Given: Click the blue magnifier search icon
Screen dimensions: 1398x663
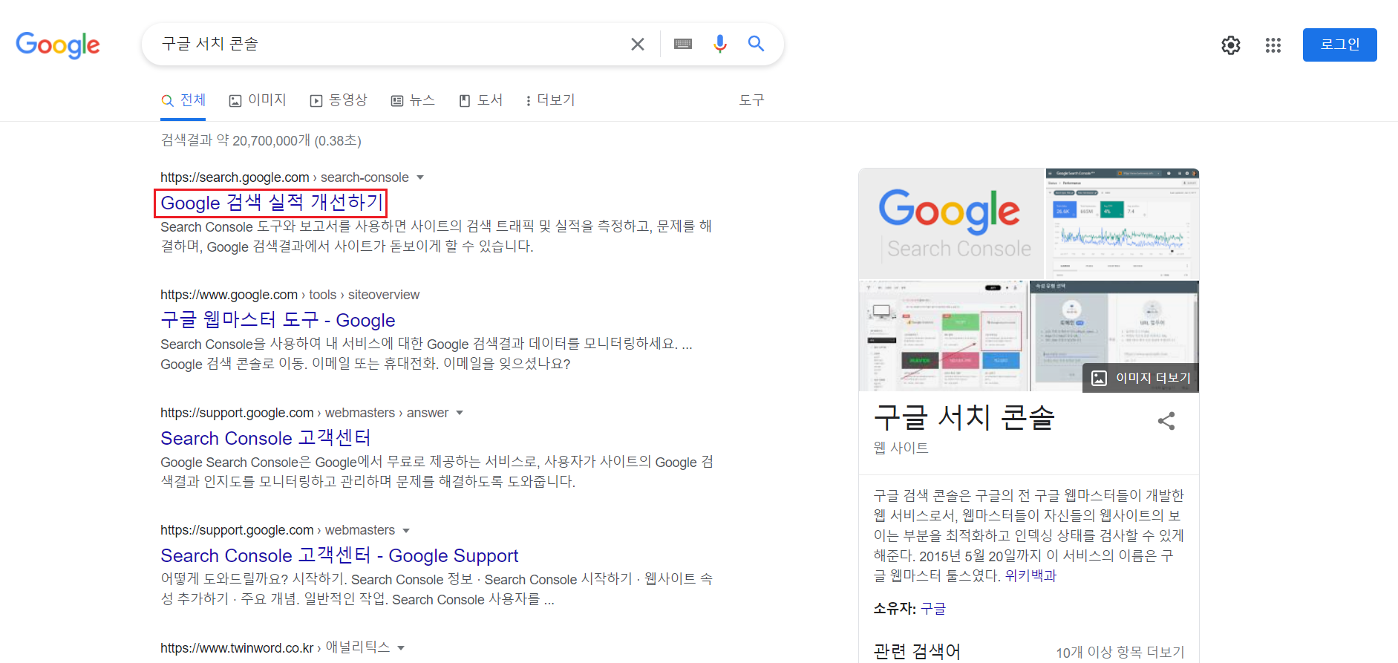Looking at the screenshot, I should click(756, 44).
